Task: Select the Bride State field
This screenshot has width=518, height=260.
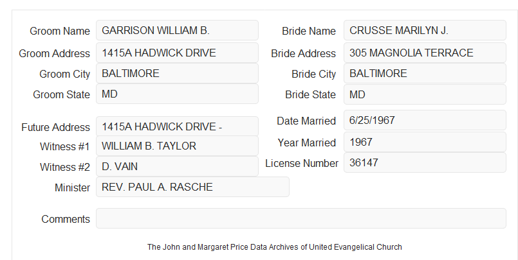Action: click(425, 94)
